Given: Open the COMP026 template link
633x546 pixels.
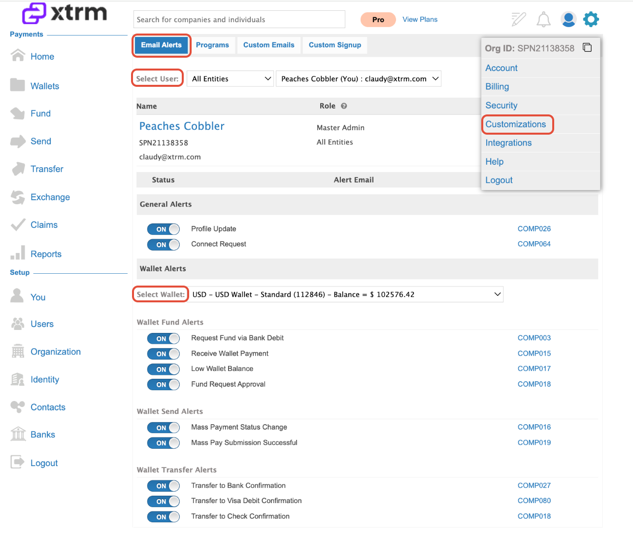Looking at the screenshot, I should 534,229.
